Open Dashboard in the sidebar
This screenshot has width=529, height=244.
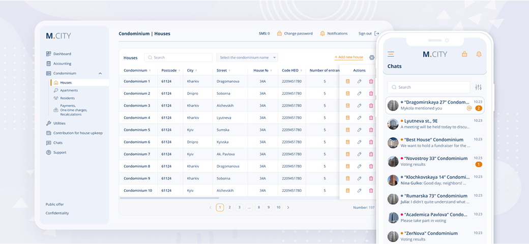(x=62, y=54)
